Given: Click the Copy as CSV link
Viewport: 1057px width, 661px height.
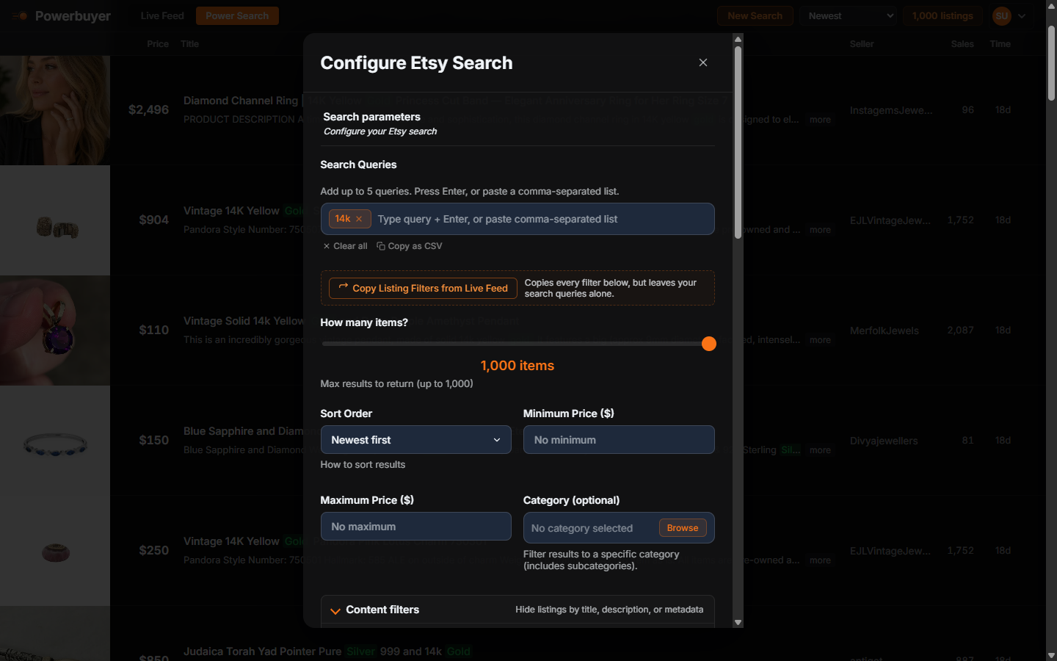Looking at the screenshot, I should (410, 246).
